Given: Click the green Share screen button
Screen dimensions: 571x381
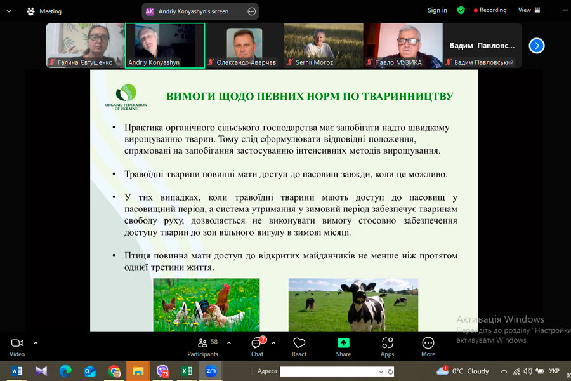Looking at the screenshot, I should (x=343, y=347).
